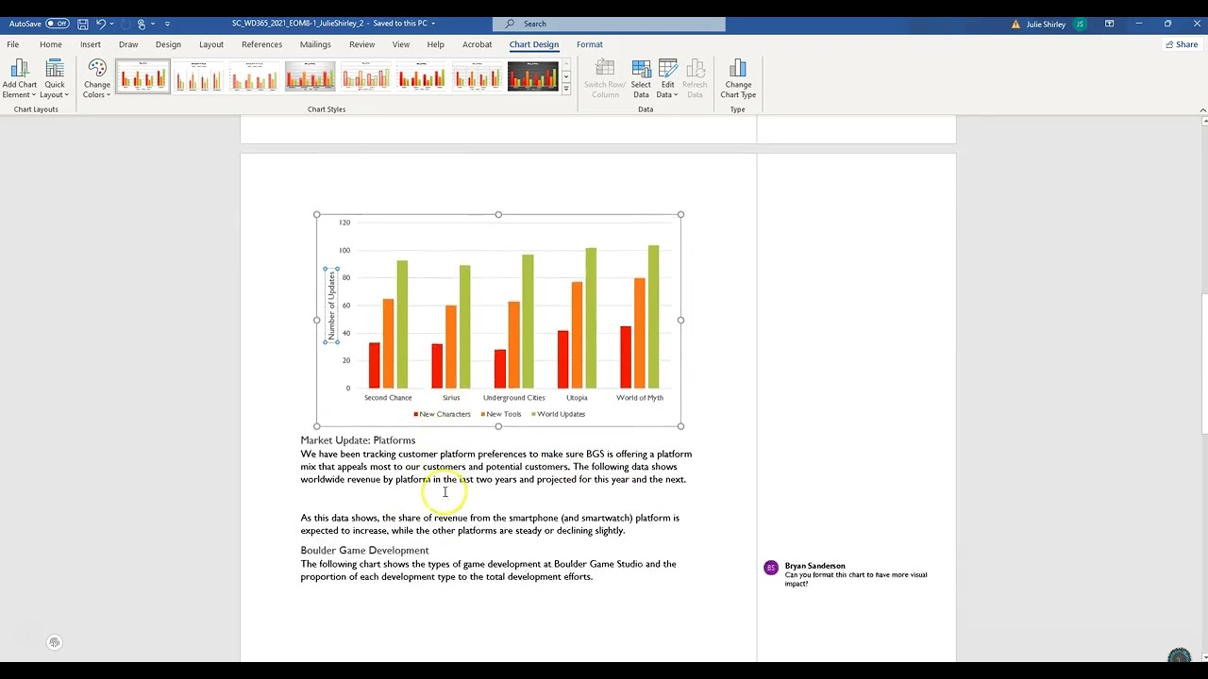Switch to the Insert tab
The height and width of the screenshot is (679, 1208).
point(91,44)
